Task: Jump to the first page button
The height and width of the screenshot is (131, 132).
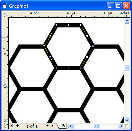Action: [11, 125]
